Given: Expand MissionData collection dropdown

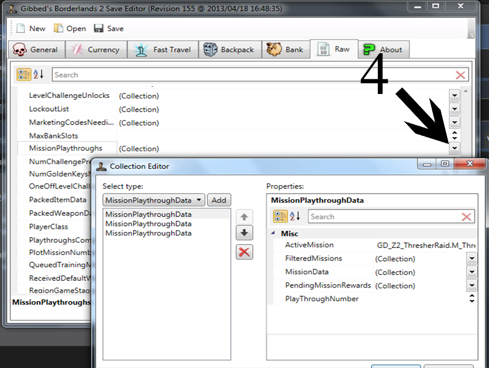Looking at the screenshot, I should coord(472,272).
